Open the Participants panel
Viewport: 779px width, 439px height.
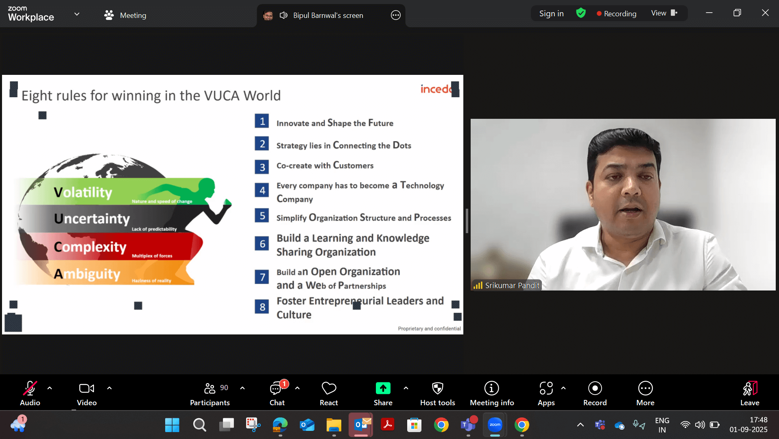pyautogui.click(x=210, y=393)
